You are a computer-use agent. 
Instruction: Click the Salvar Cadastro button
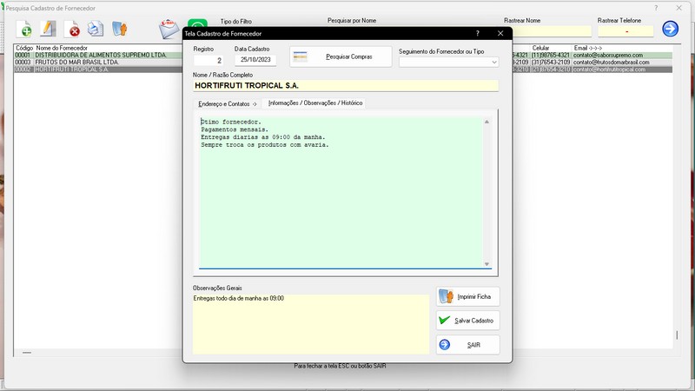coord(467,321)
